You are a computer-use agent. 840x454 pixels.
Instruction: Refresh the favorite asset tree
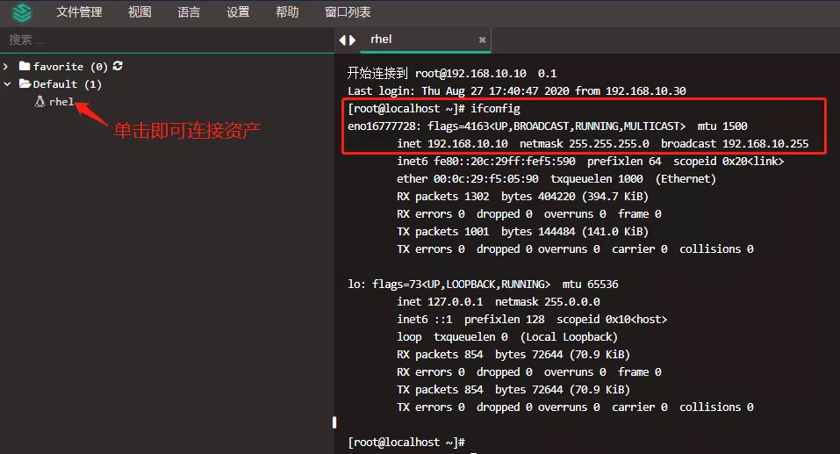point(118,66)
